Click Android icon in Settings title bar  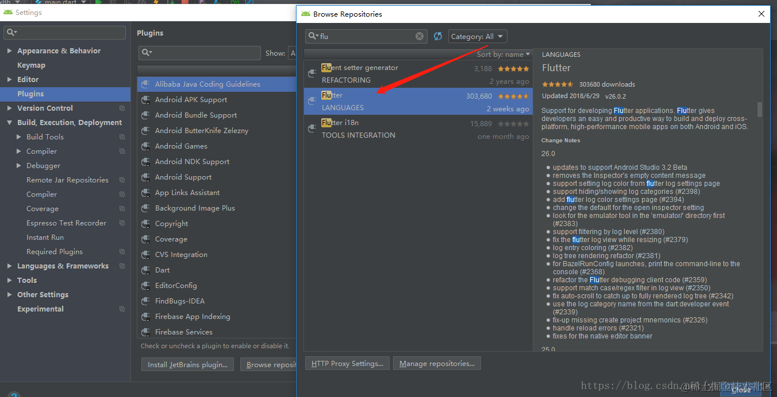[8, 12]
